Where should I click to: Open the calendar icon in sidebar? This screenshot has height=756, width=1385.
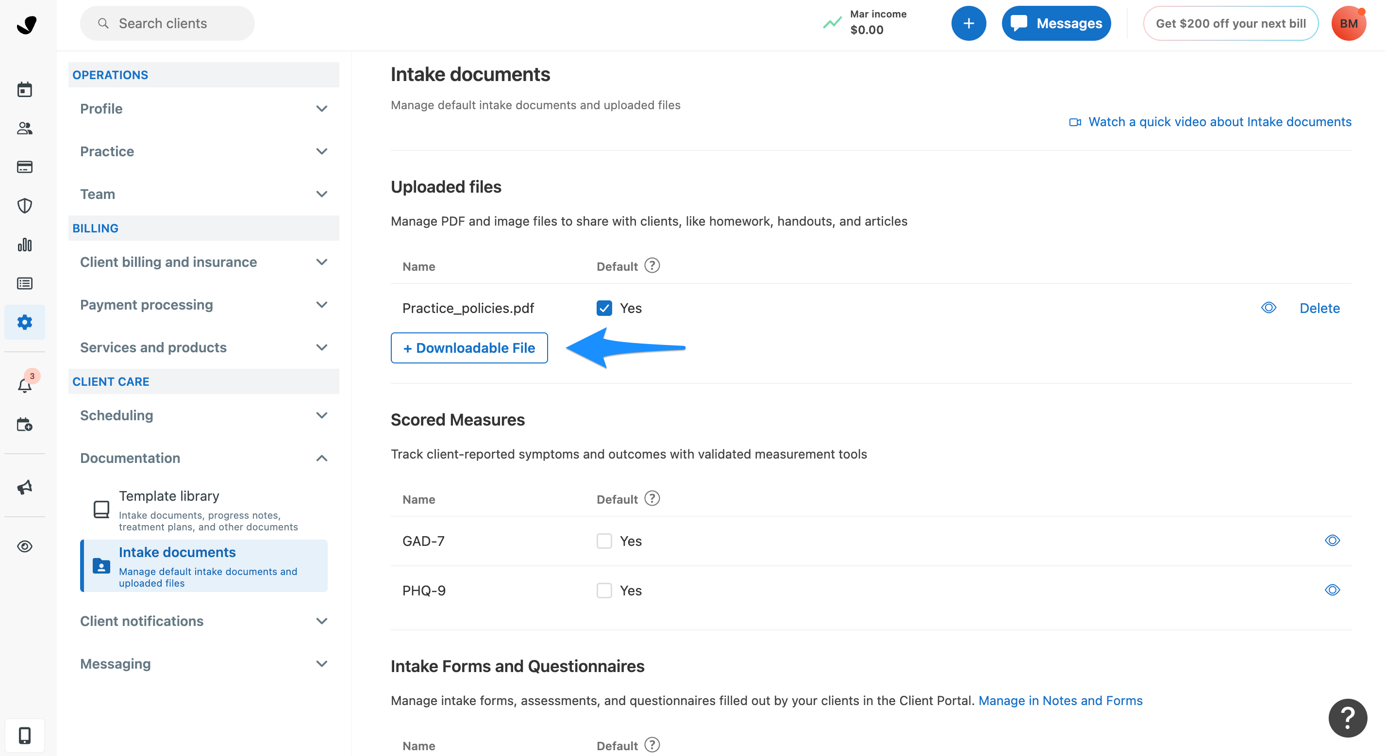25,89
